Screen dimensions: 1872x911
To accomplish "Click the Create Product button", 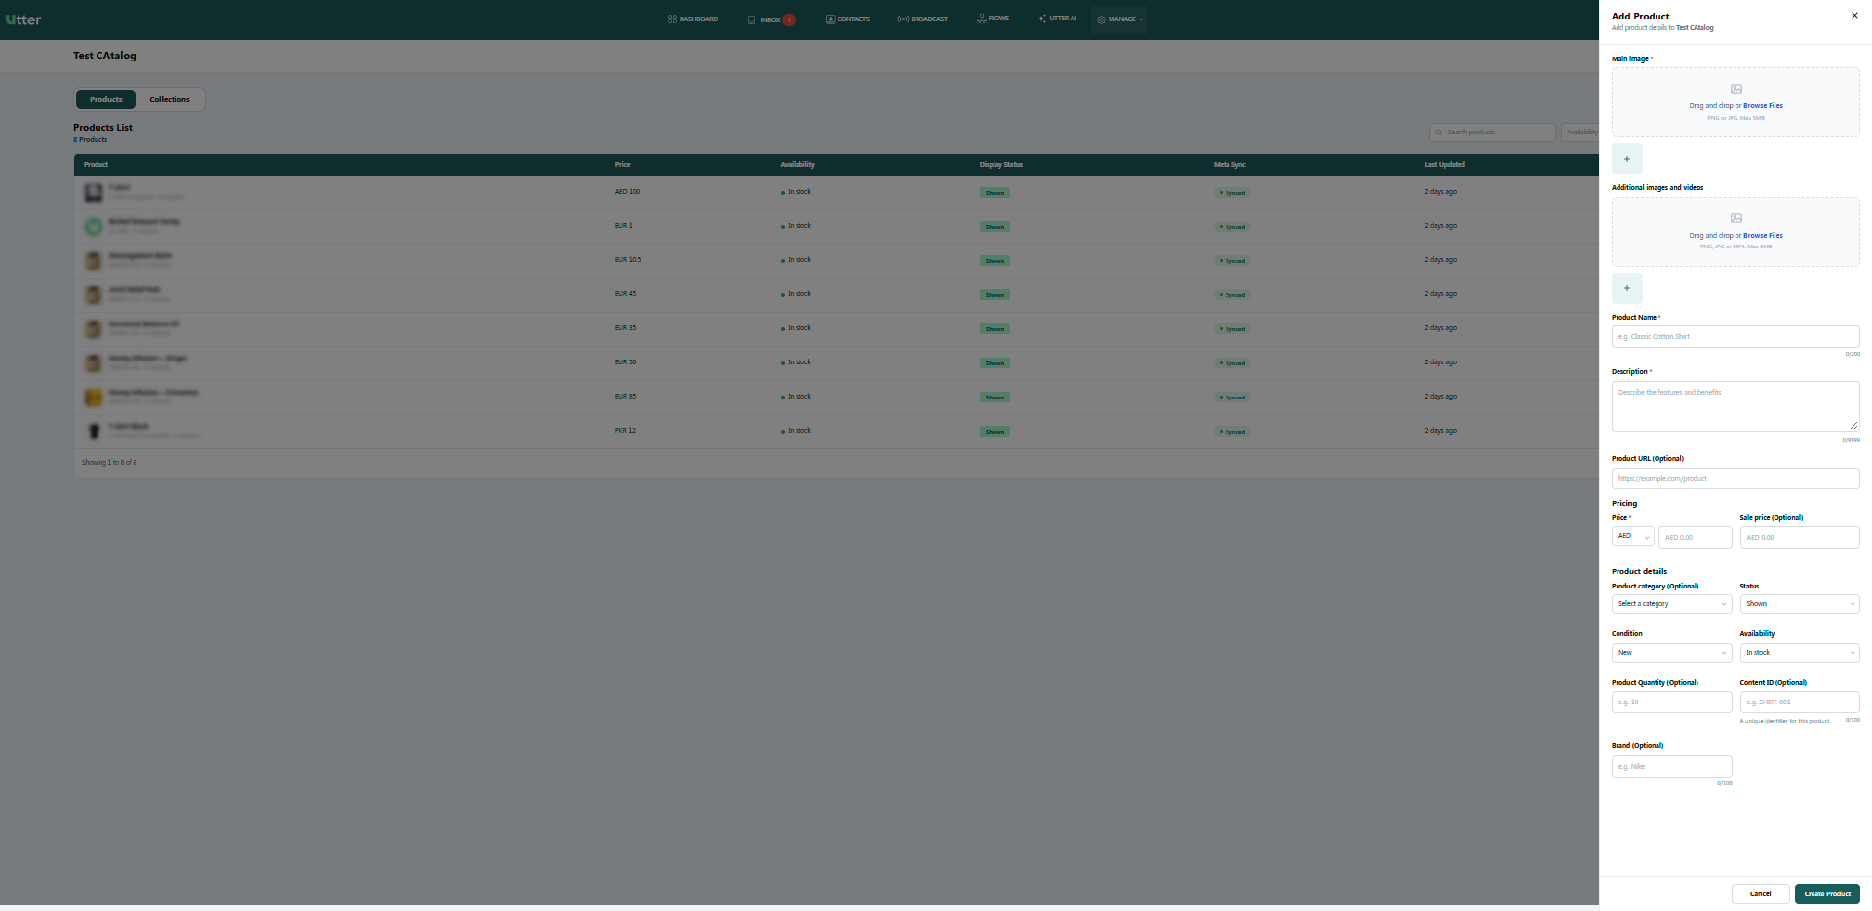I will coord(1827,894).
